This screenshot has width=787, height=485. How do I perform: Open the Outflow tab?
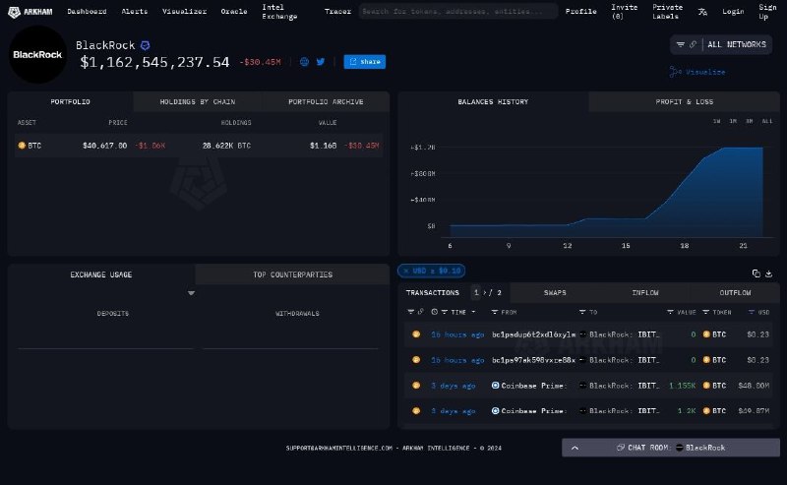(x=735, y=293)
